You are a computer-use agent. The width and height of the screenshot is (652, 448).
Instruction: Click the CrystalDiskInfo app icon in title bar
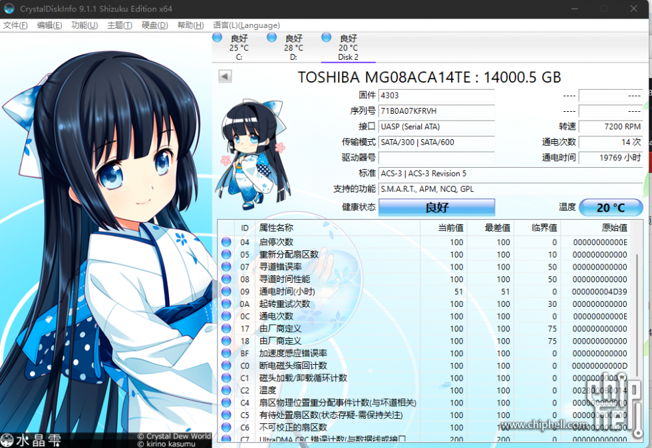pyautogui.click(x=9, y=9)
